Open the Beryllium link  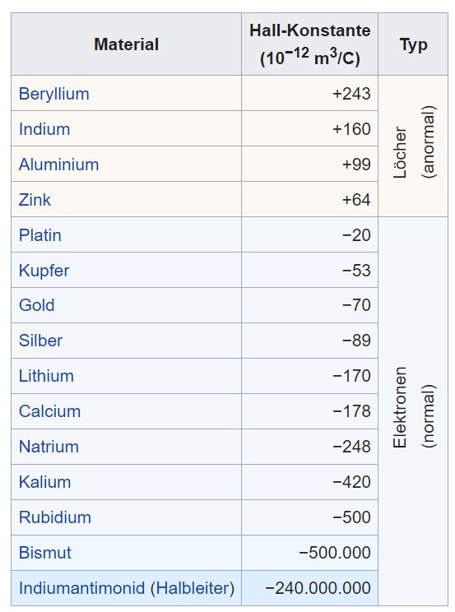pyautogui.click(x=54, y=94)
